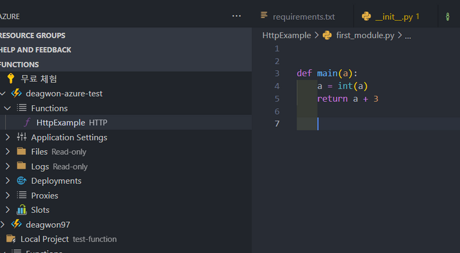Viewport: 460px width, 253px height.
Task: Click the sliders icon for Application Settings
Action: click(x=22, y=137)
